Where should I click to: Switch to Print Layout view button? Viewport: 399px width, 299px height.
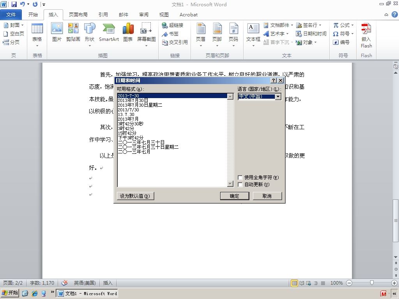coord(295,283)
